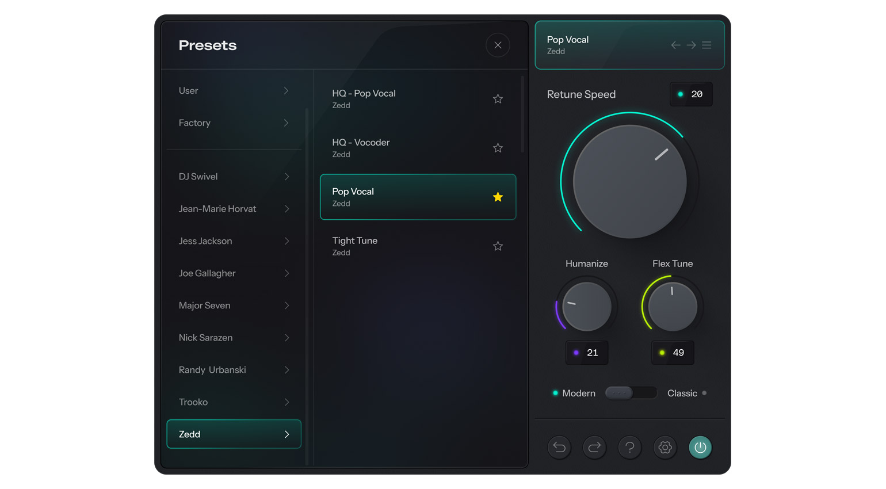Switch the Modern/Classic mode toggle
The height and width of the screenshot is (489, 886).
coord(631,393)
